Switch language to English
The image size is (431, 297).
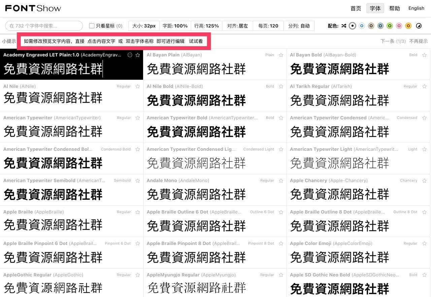coord(416,8)
